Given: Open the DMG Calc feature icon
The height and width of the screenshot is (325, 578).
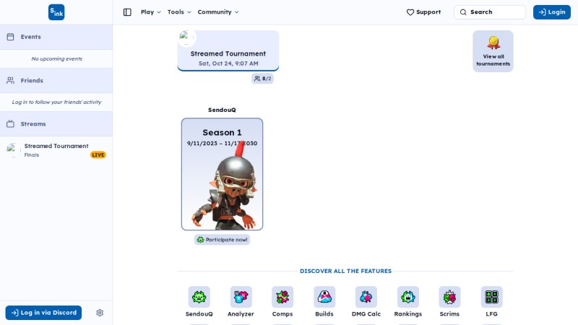Looking at the screenshot, I should click(366, 297).
